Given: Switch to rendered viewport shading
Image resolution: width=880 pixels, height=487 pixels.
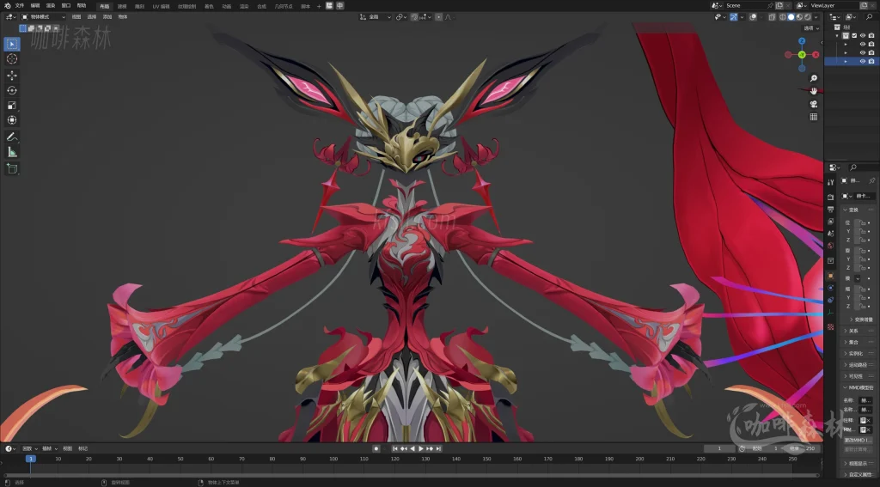Looking at the screenshot, I should point(808,17).
